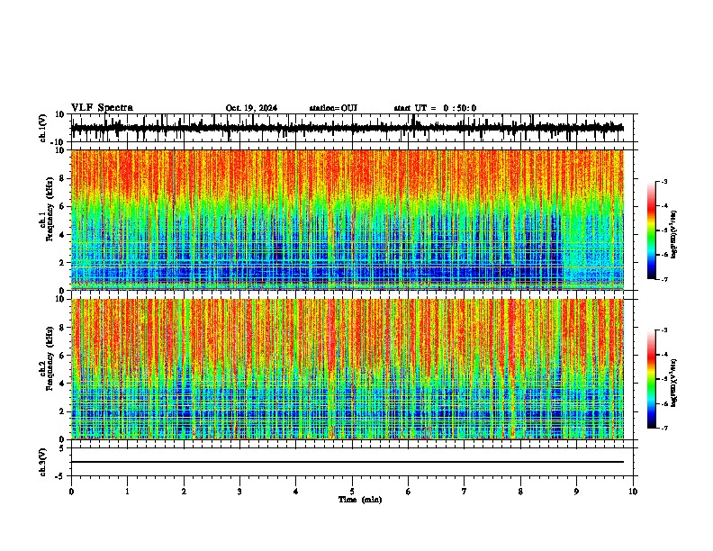Click the ch.2 spectrogram panel
Image resolution: width=713 pixels, height=551 pixels.
[347, 369]
